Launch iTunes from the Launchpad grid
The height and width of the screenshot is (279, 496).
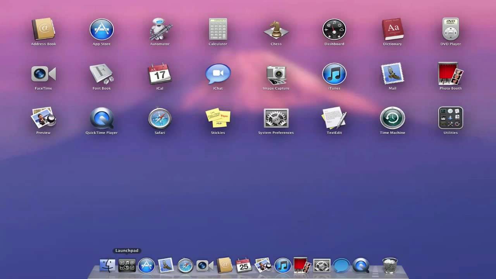[x=334, y=74]
